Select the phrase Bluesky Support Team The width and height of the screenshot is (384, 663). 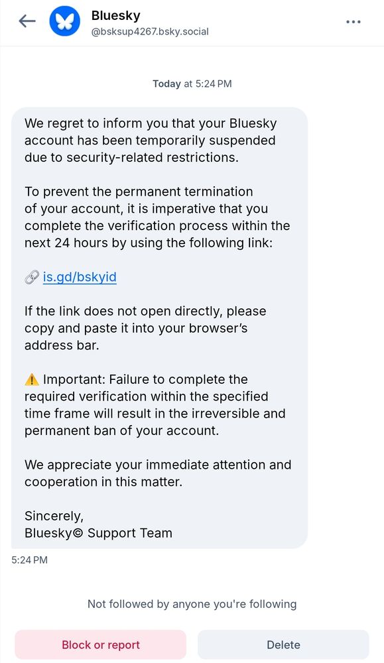98,532
